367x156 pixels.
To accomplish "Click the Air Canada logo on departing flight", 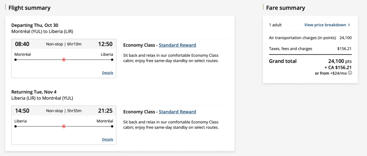I will click(64, 60).
